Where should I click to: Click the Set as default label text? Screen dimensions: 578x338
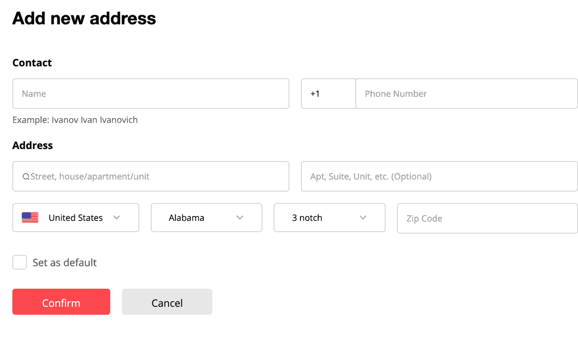[64, 262]
